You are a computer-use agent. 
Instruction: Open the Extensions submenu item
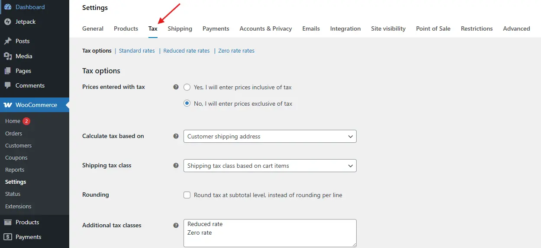[x=18, y=206]
